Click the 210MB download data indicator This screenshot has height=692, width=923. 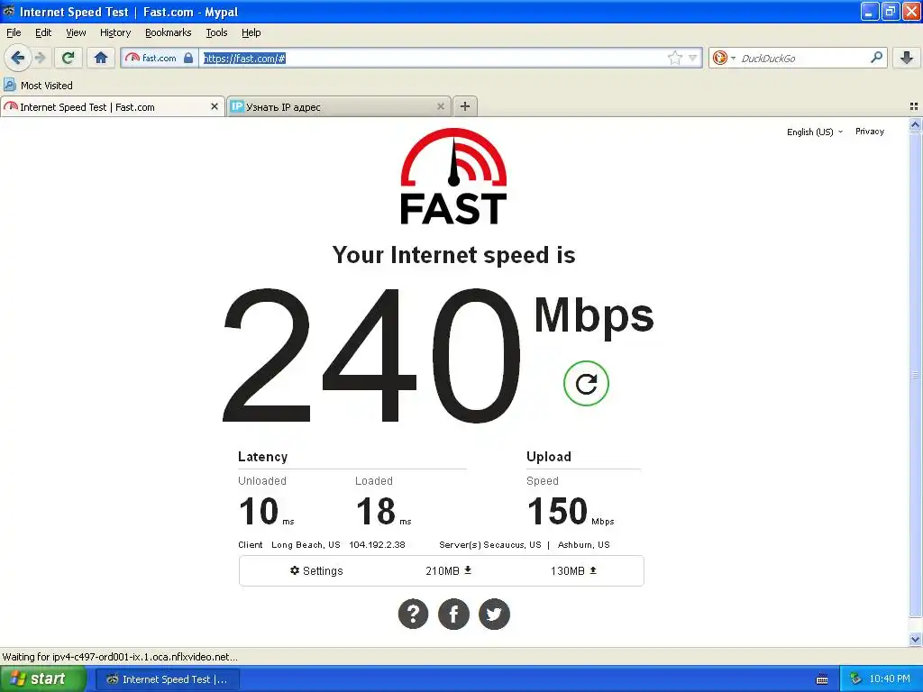[449, 570]
